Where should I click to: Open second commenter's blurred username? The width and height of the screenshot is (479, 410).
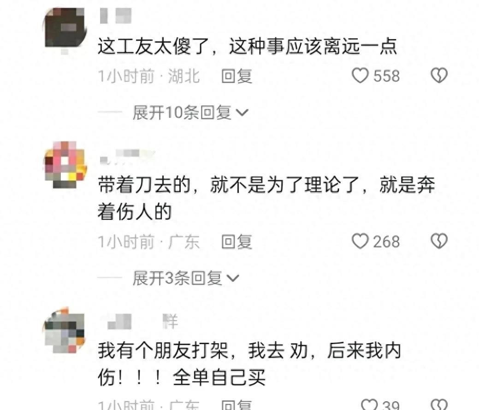click(127, 156)
